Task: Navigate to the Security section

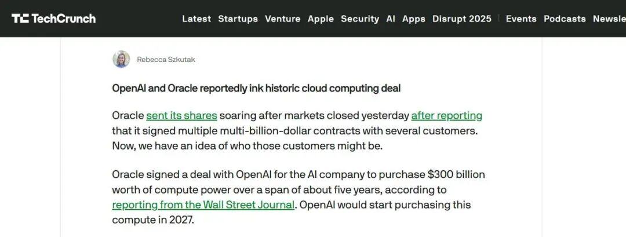Action: [359, 19]
